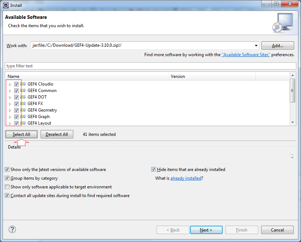Click the Name column header
The width and height of the screenshot is (301, 242).
click(x=87, y=76)
